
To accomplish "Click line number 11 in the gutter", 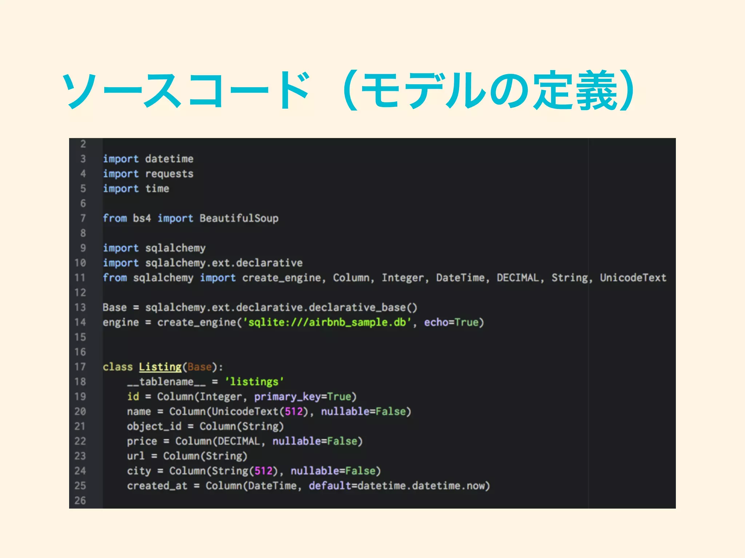I will point(80,278).
